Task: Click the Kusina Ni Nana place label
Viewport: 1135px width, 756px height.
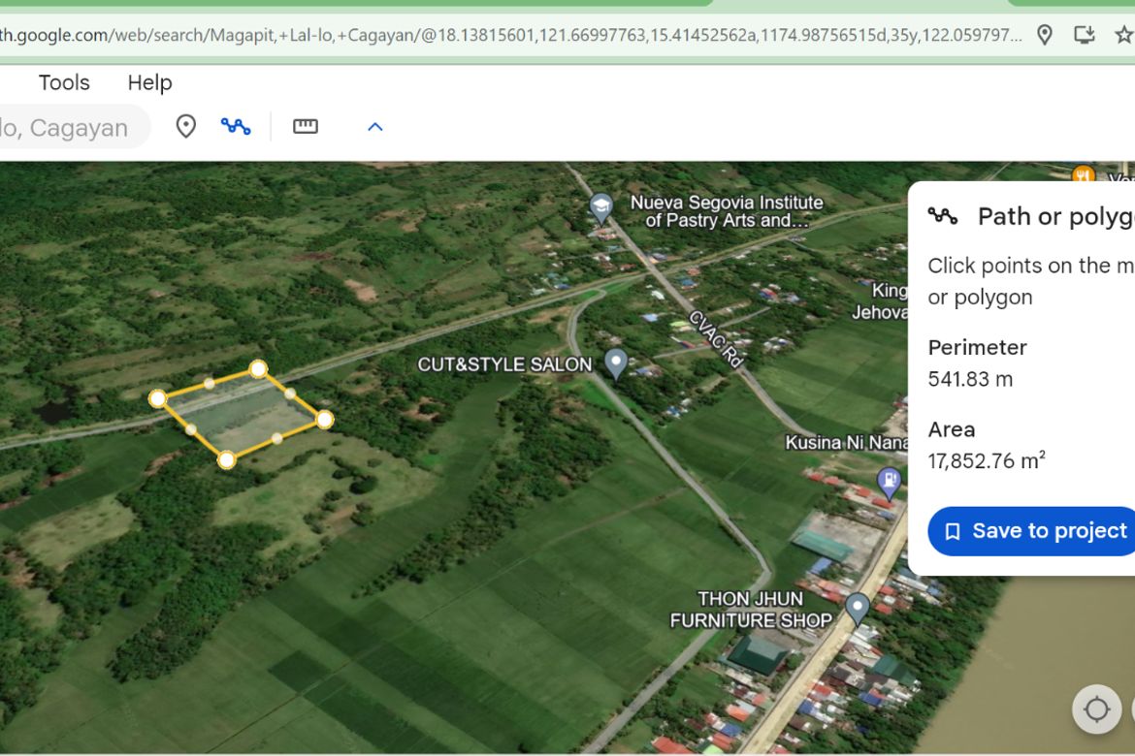Action: (846, 442)
